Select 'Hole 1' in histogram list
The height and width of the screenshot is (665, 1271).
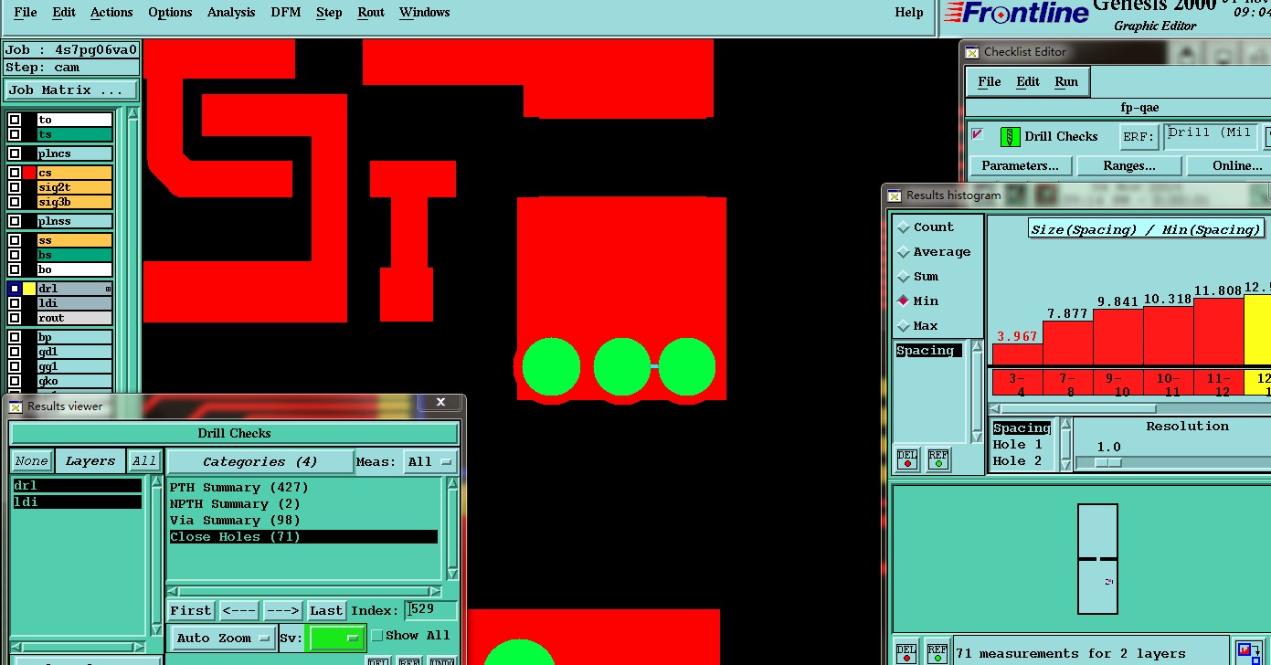point(1017,445)
